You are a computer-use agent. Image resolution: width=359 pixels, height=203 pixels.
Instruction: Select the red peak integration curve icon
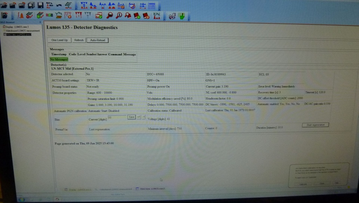[x=20, y=15]
